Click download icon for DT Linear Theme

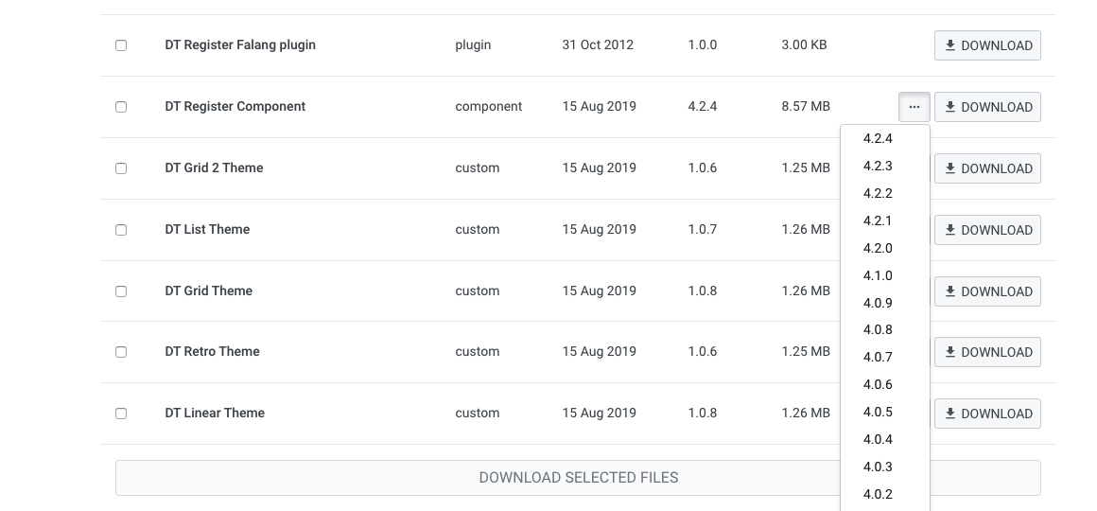point(950,414)
